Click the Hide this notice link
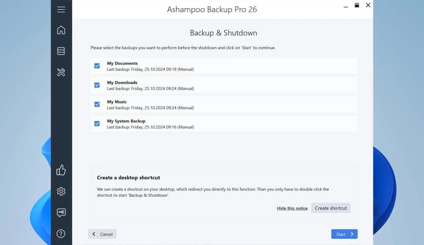This screenshot has height=245, width=424. (x=292, y=209)
